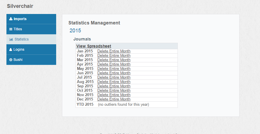Delete entire month for May 2015
Screen dimensions: 260x134
pos(114,69)
